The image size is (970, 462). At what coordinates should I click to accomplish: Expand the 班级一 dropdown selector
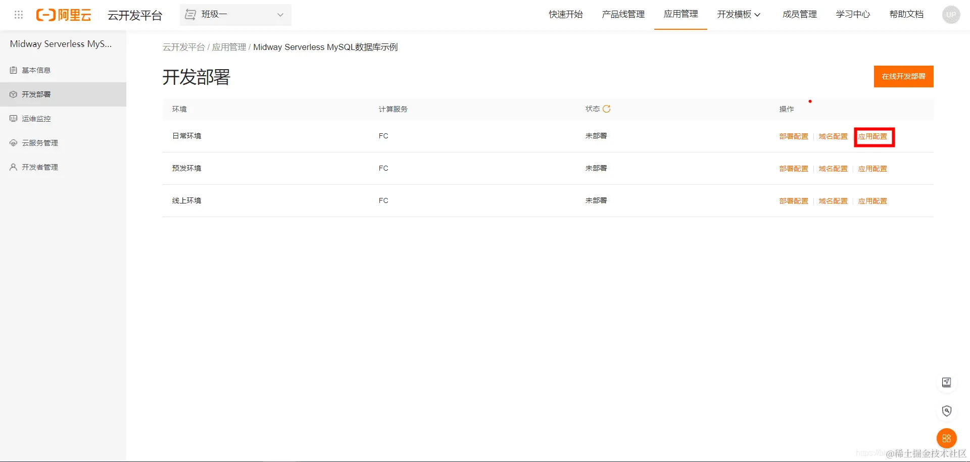235,15
